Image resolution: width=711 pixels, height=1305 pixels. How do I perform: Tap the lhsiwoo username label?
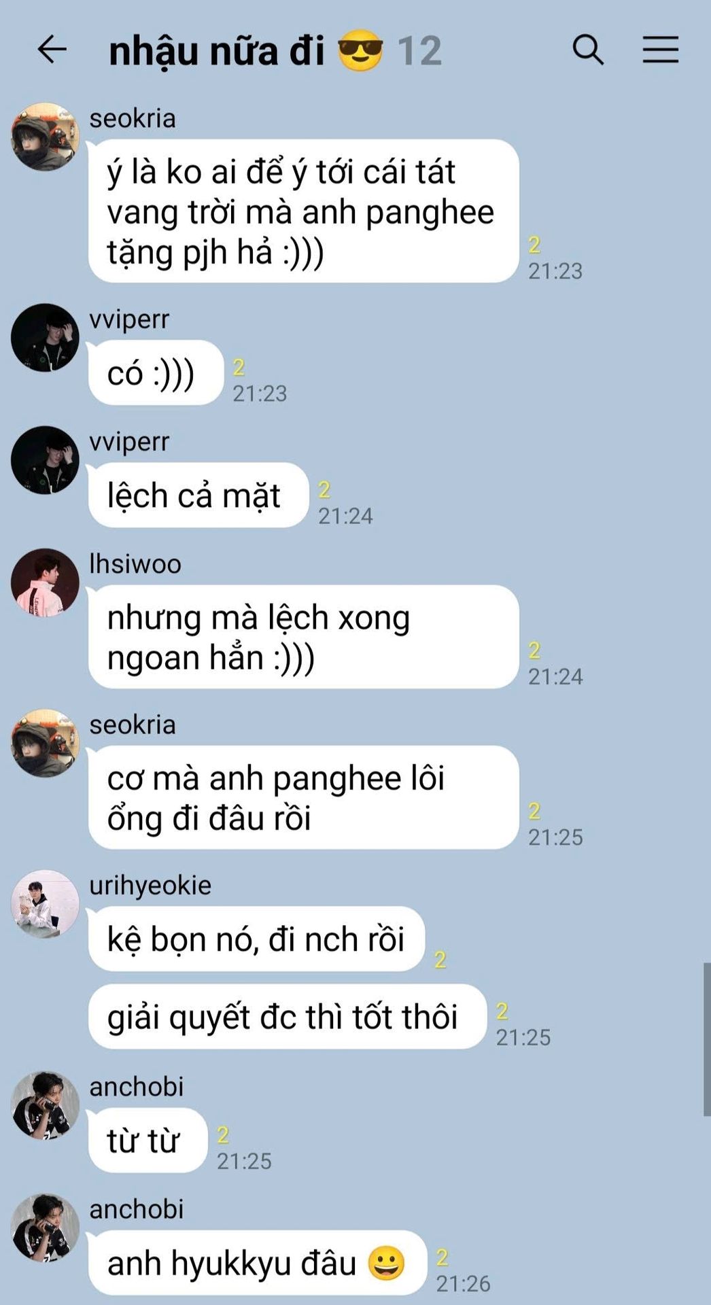click(x=135, y=564)
